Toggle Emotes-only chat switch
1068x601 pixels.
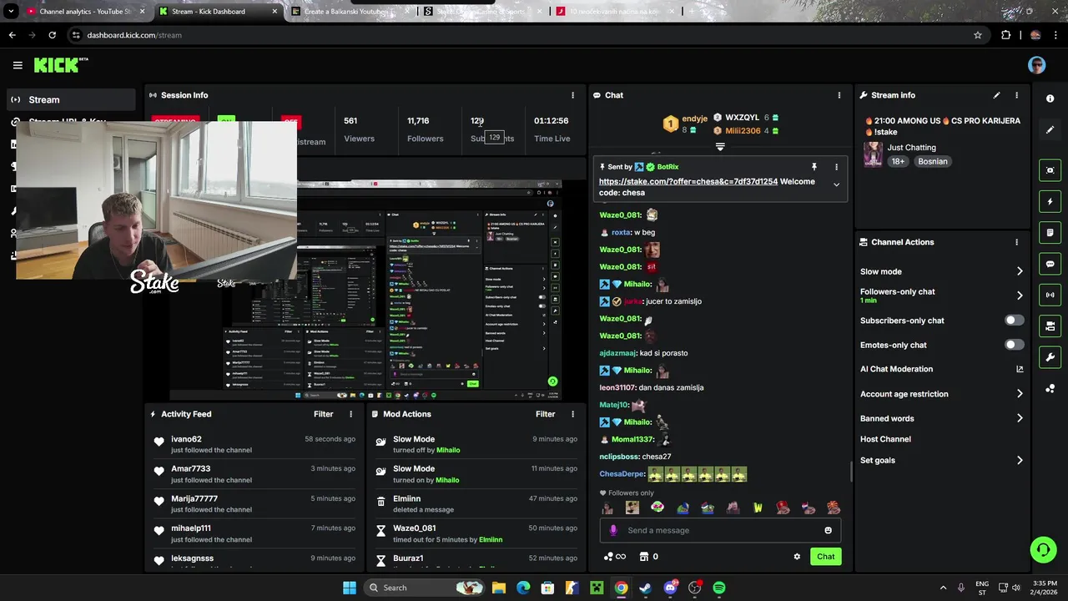tap(1014, 345)
